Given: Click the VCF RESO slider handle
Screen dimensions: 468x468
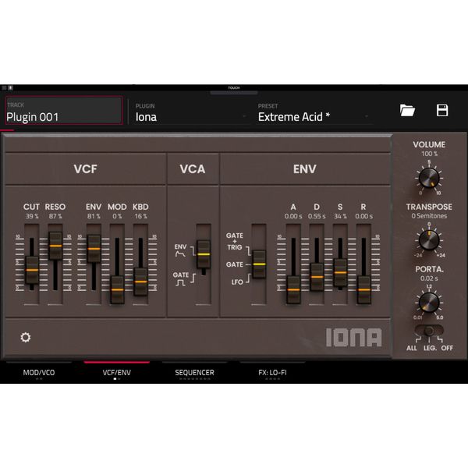Looking at the screenshot, I should 55,246.
